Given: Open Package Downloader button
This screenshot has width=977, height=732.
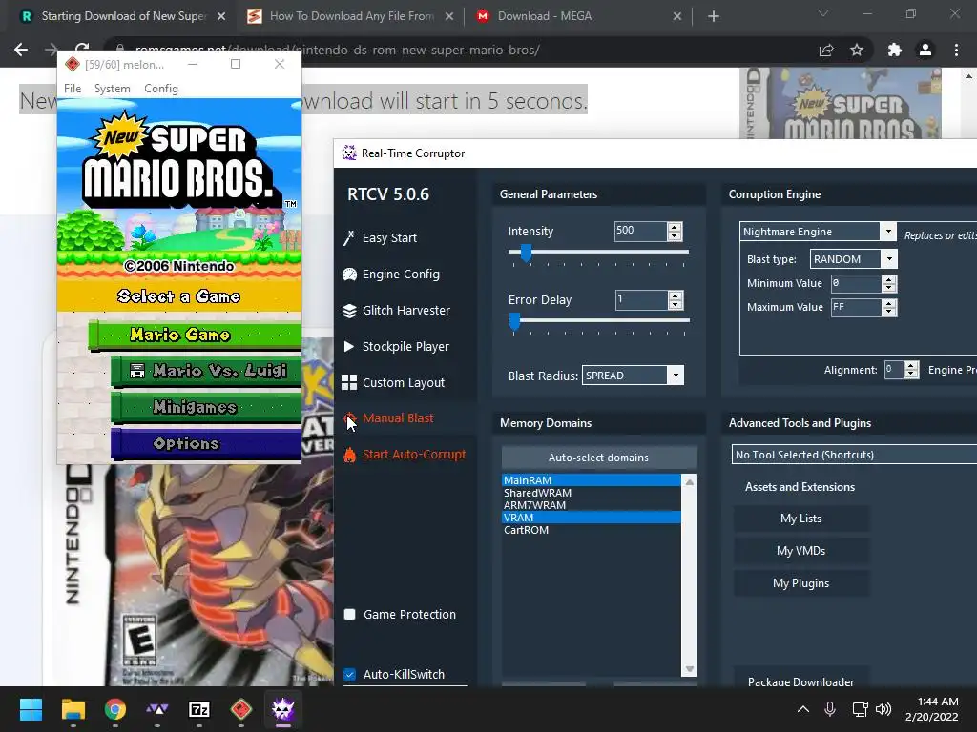Looking at the screenshot, I should 801,681.
